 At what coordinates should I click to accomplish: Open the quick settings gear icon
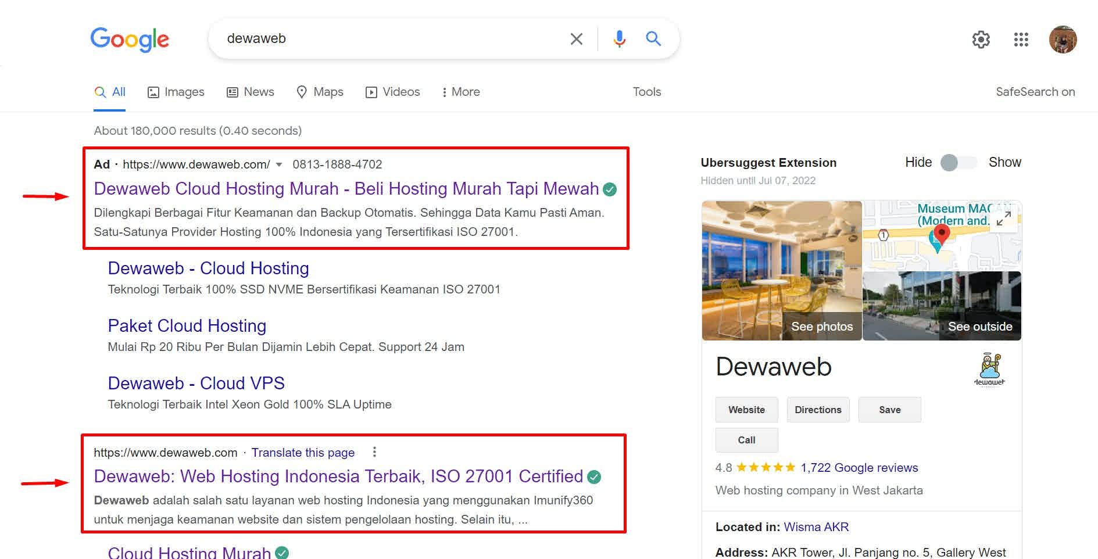coord(981,40)
